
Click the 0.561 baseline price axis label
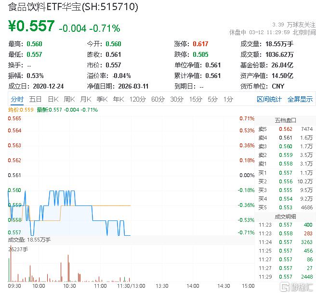(14, 175)
